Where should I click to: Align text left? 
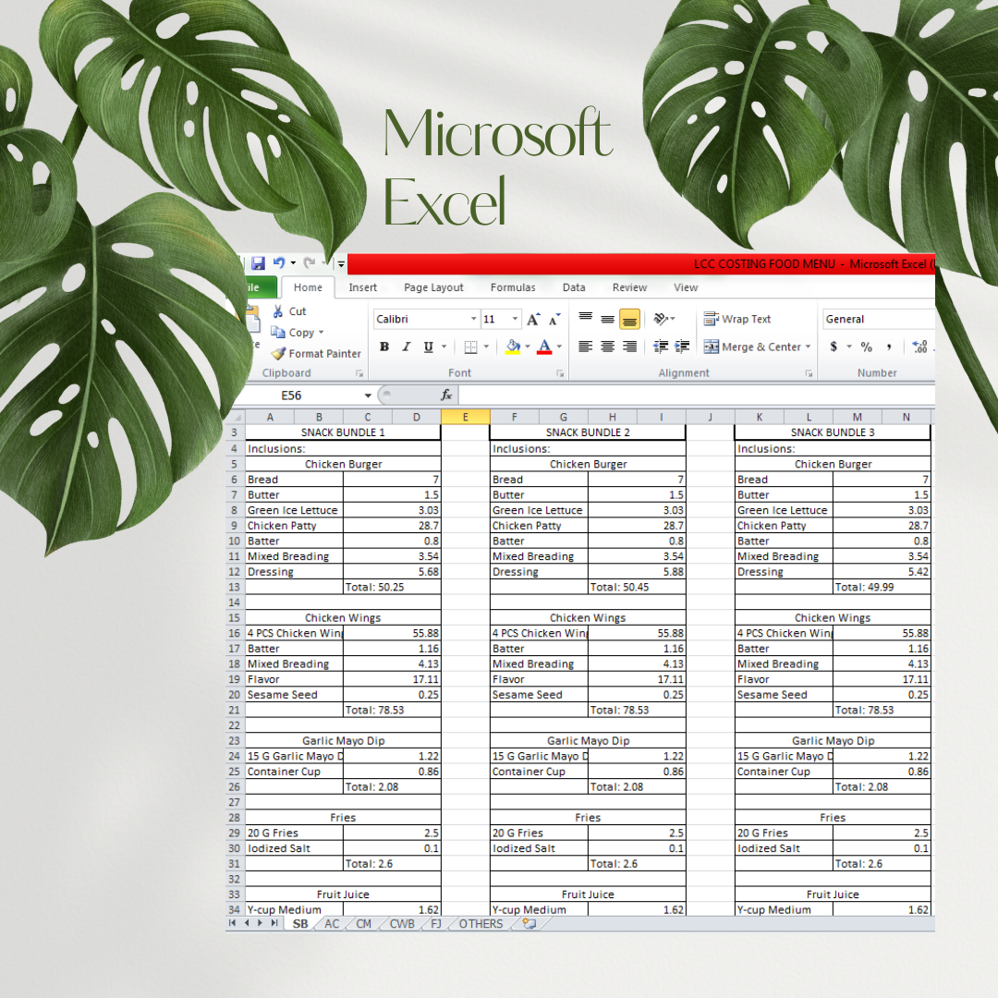coord(586,347)
